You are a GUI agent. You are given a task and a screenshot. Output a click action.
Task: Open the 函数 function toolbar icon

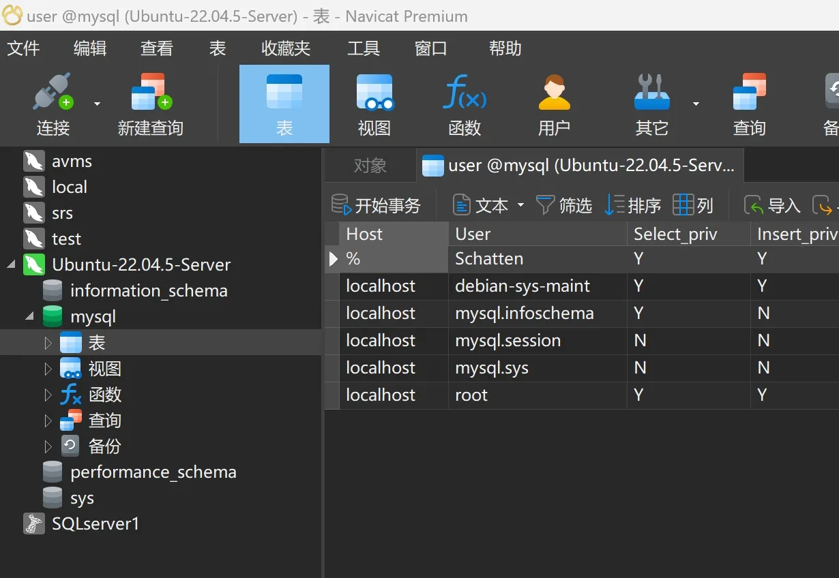coord(465,93)
